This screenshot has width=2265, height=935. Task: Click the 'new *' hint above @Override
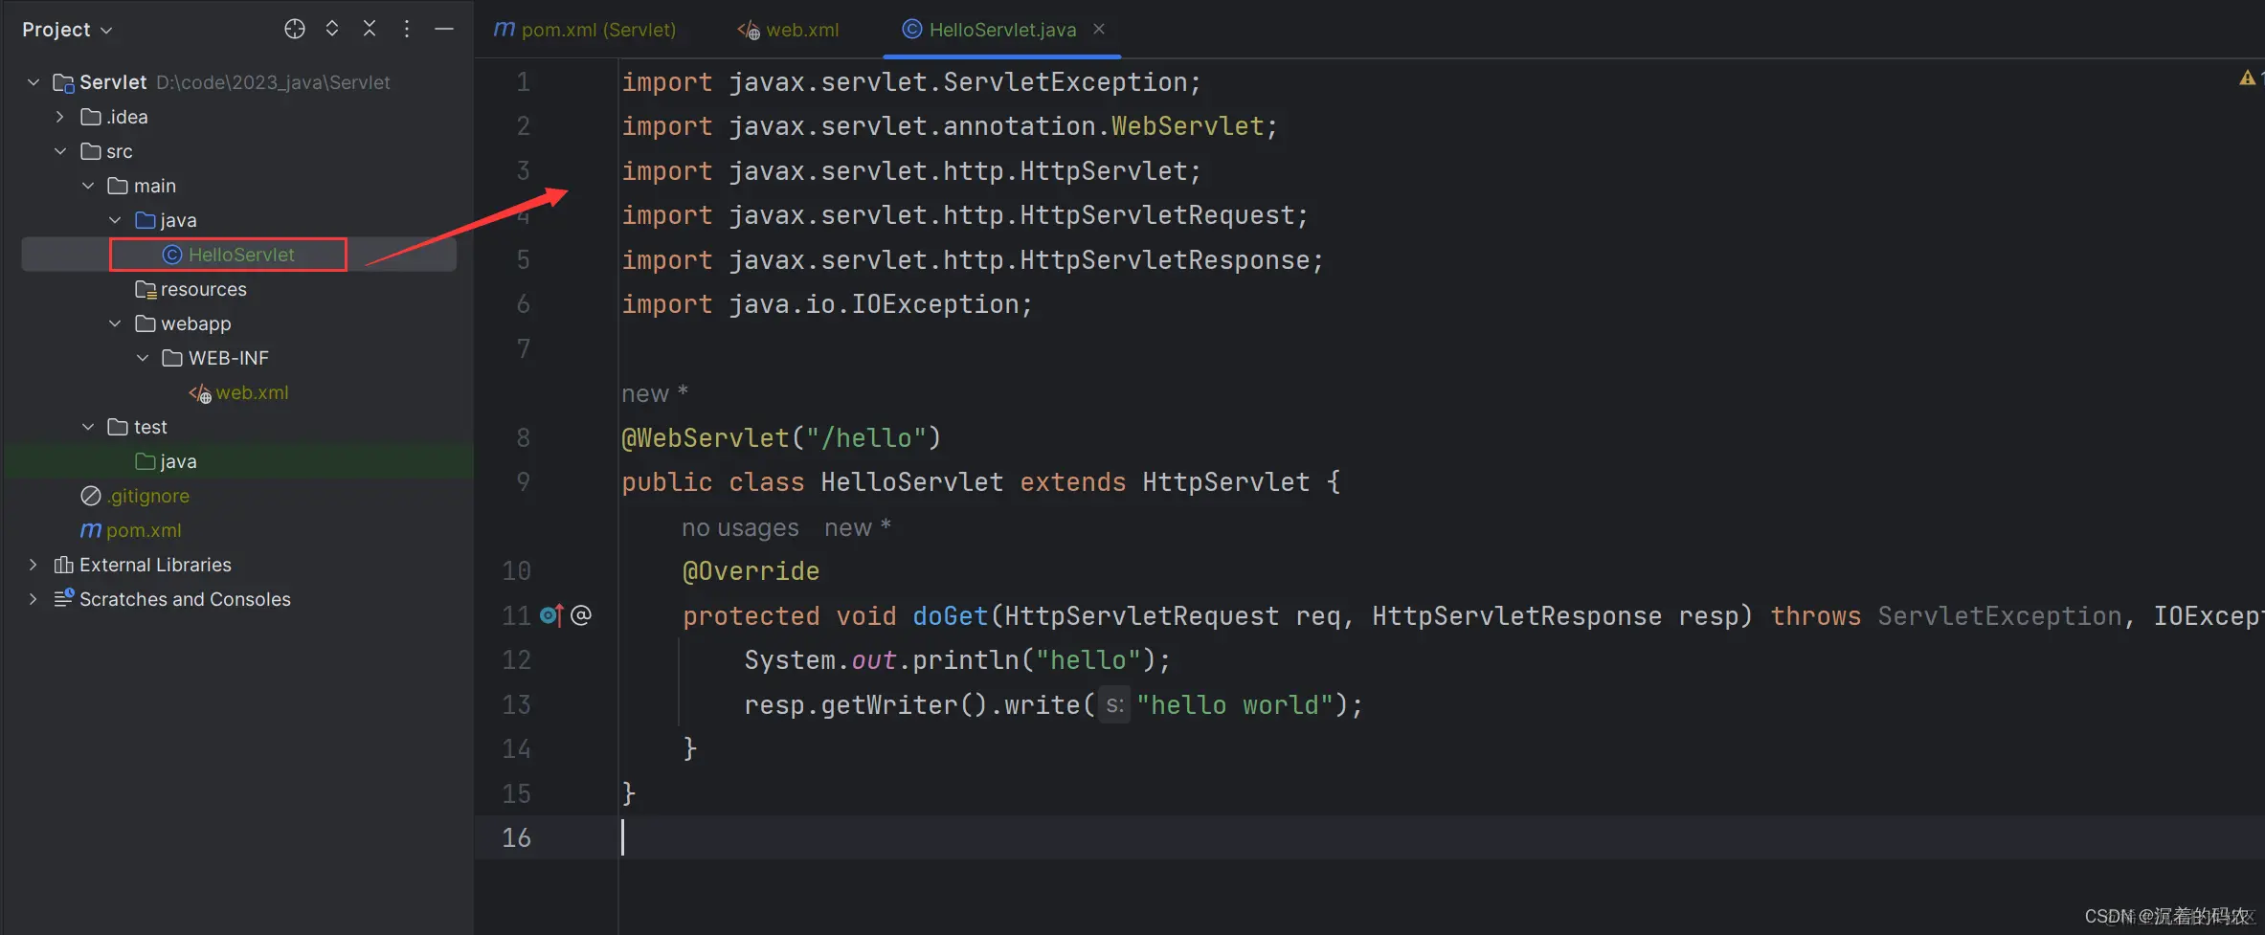[858, 528]
